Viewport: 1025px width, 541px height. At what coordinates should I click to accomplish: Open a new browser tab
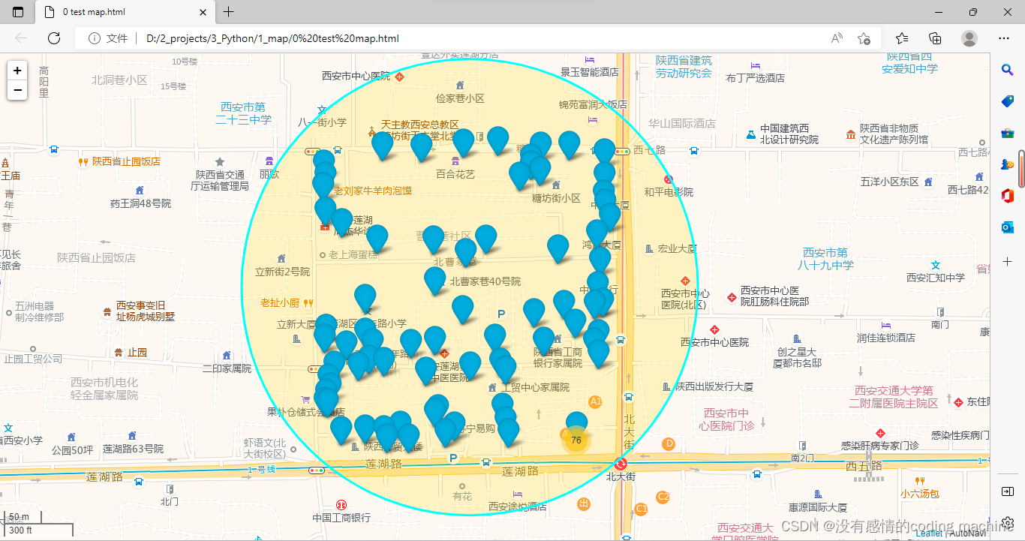click(229, 12)
